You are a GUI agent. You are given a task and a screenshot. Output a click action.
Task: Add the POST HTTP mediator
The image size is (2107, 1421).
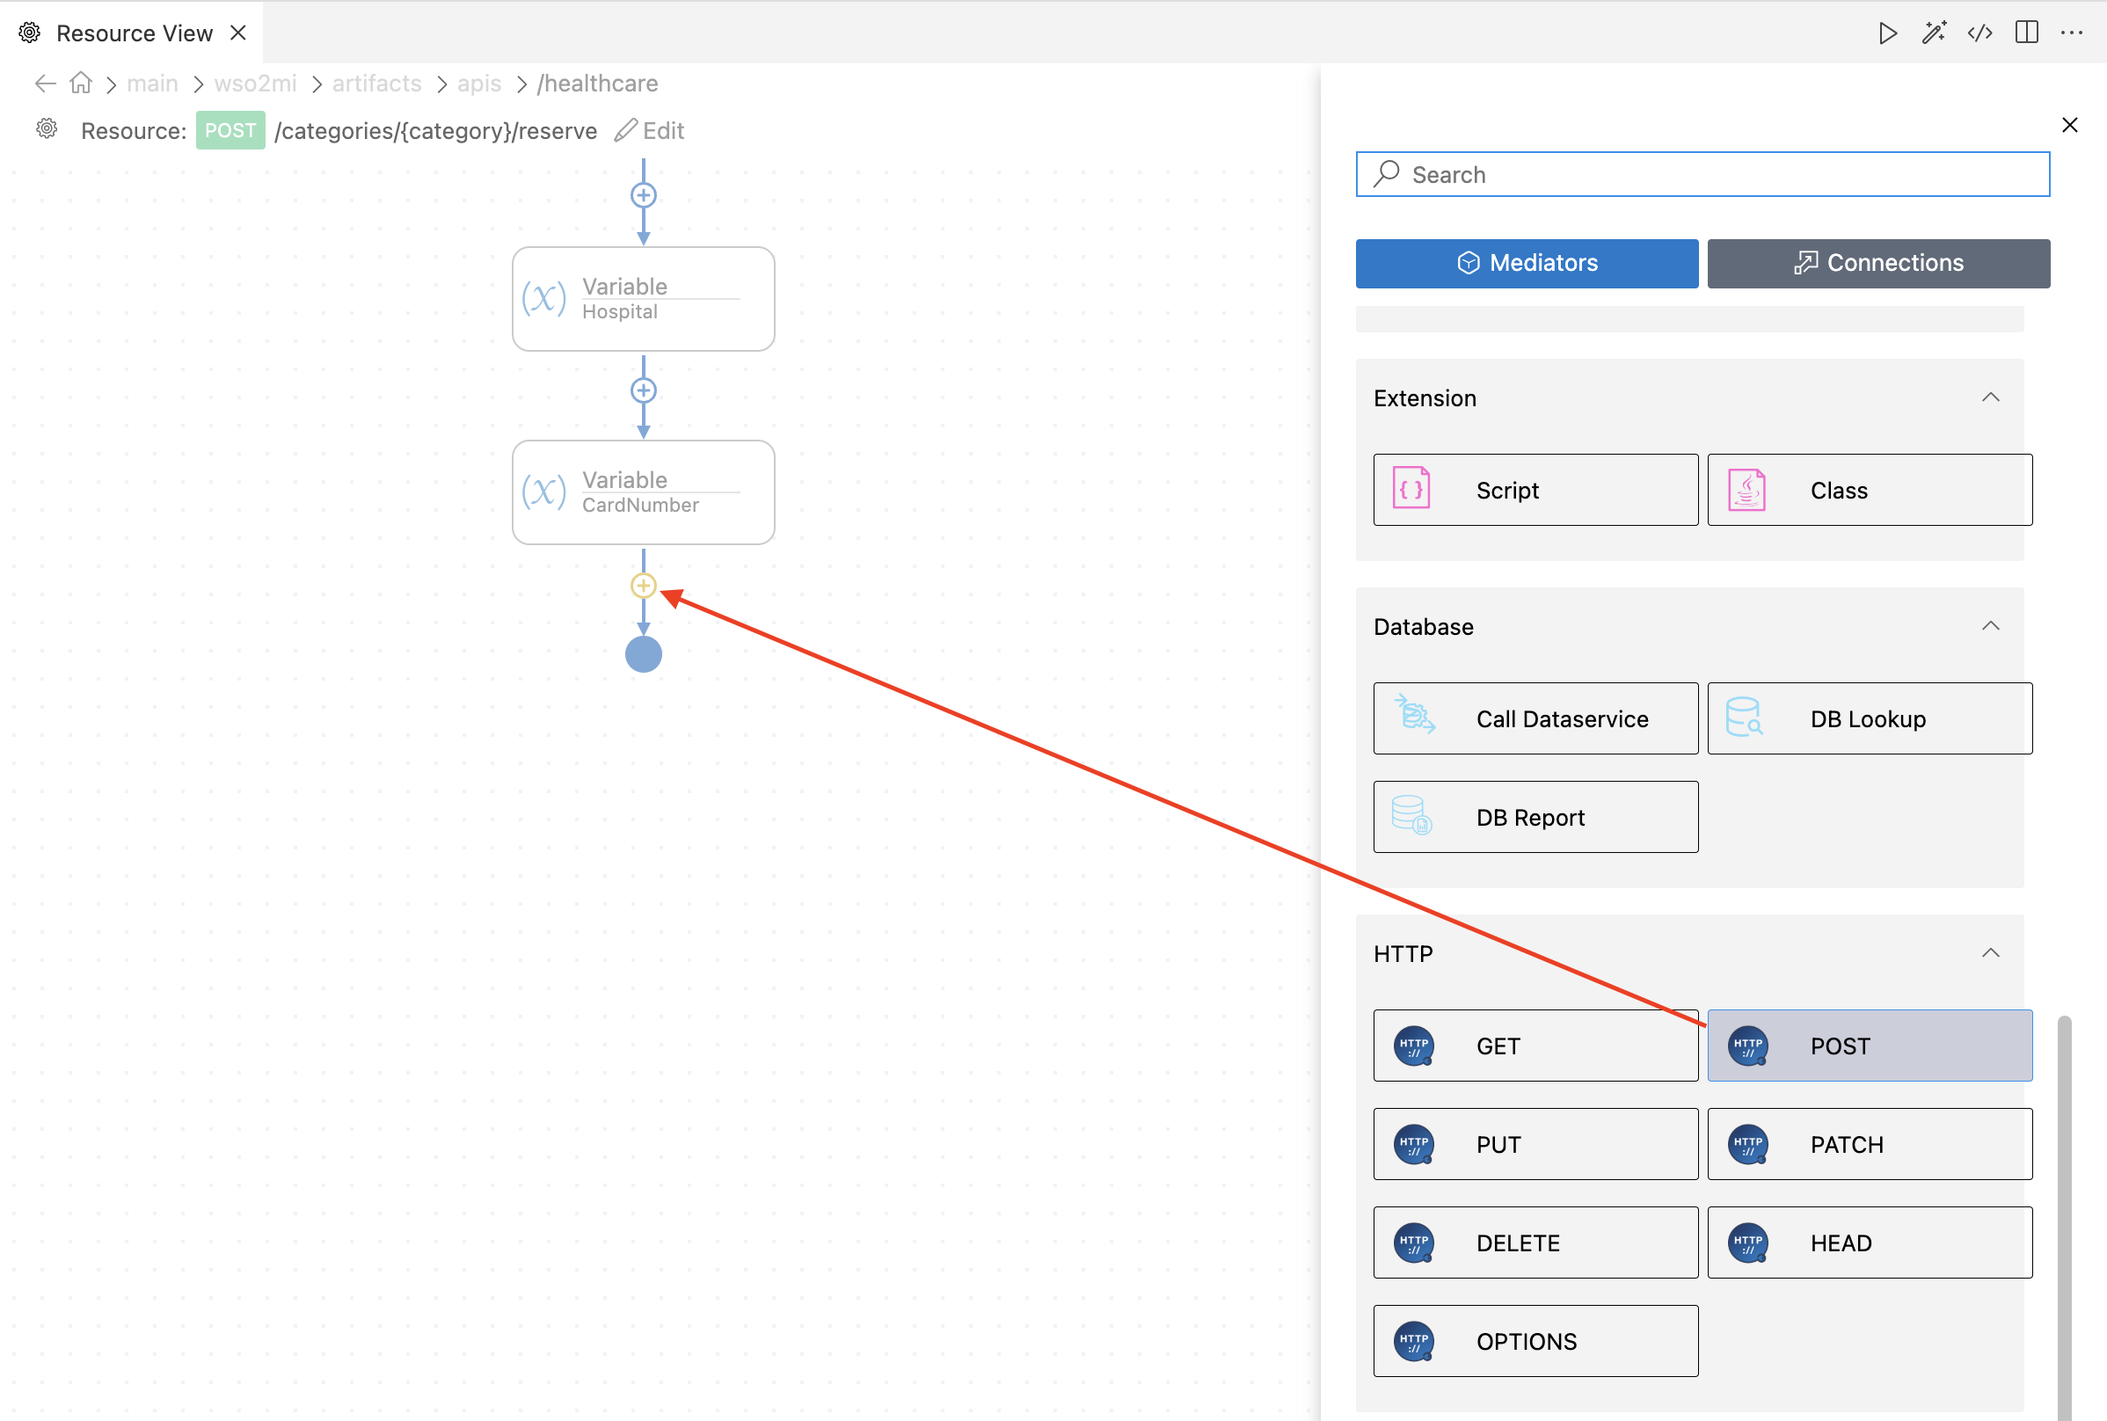pyautogui.click(x=1869, y=1045)
